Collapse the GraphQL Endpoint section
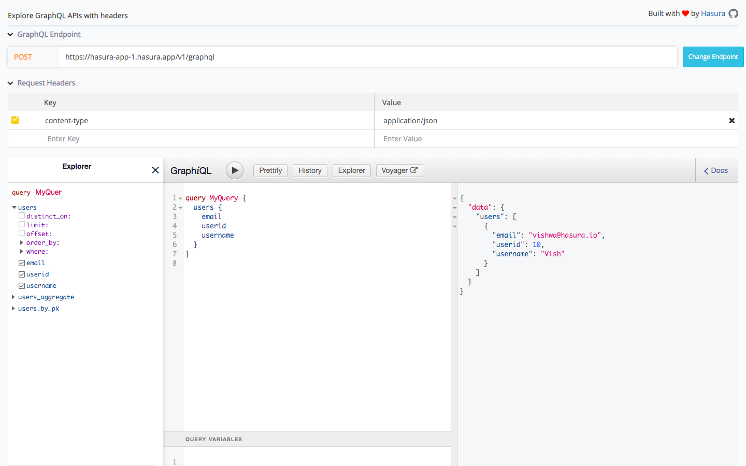Screen dimensions: 746x466 point(10,35)
